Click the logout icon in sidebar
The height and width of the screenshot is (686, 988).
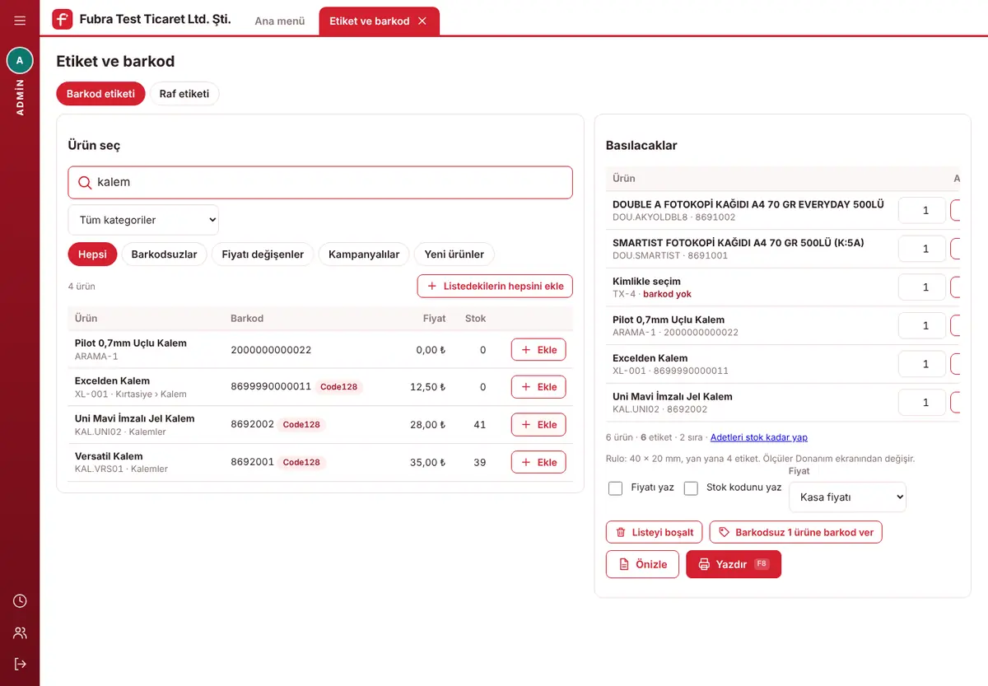coord(20,664)
